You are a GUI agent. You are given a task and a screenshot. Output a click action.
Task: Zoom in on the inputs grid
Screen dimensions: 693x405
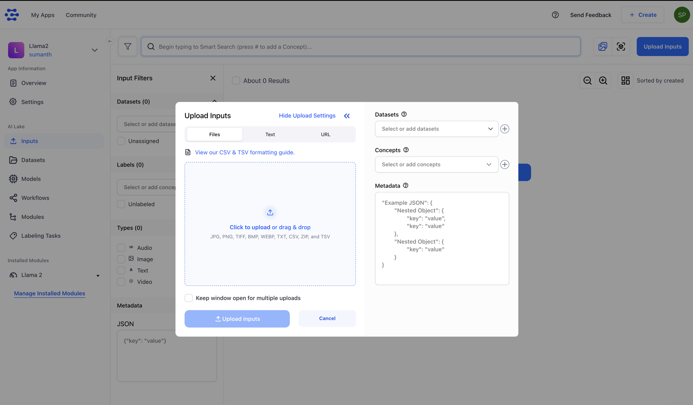(603, 80)
